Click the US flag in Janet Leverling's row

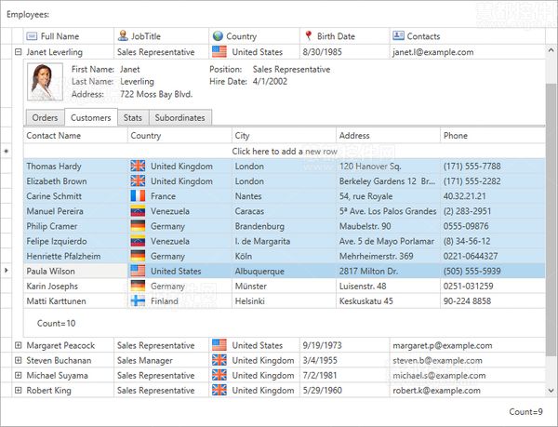219,52
